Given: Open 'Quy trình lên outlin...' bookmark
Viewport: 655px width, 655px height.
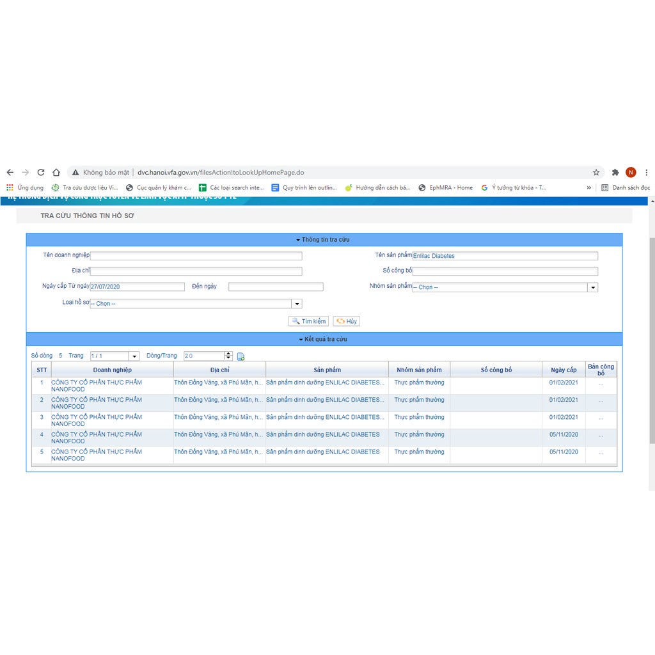Looking at the screenshot, I should coord(304,187).
